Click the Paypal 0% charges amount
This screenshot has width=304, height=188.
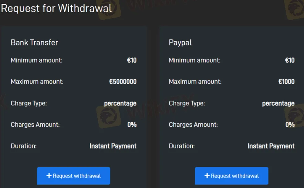290,125
